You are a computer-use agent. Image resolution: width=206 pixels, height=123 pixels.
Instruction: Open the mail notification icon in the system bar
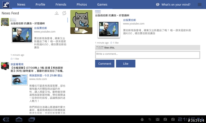click(x=157, y=119)
